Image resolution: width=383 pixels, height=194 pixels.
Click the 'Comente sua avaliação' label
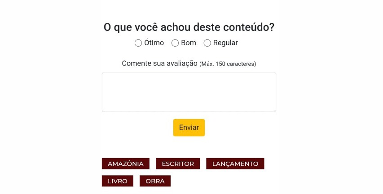[x=159, y=64]
